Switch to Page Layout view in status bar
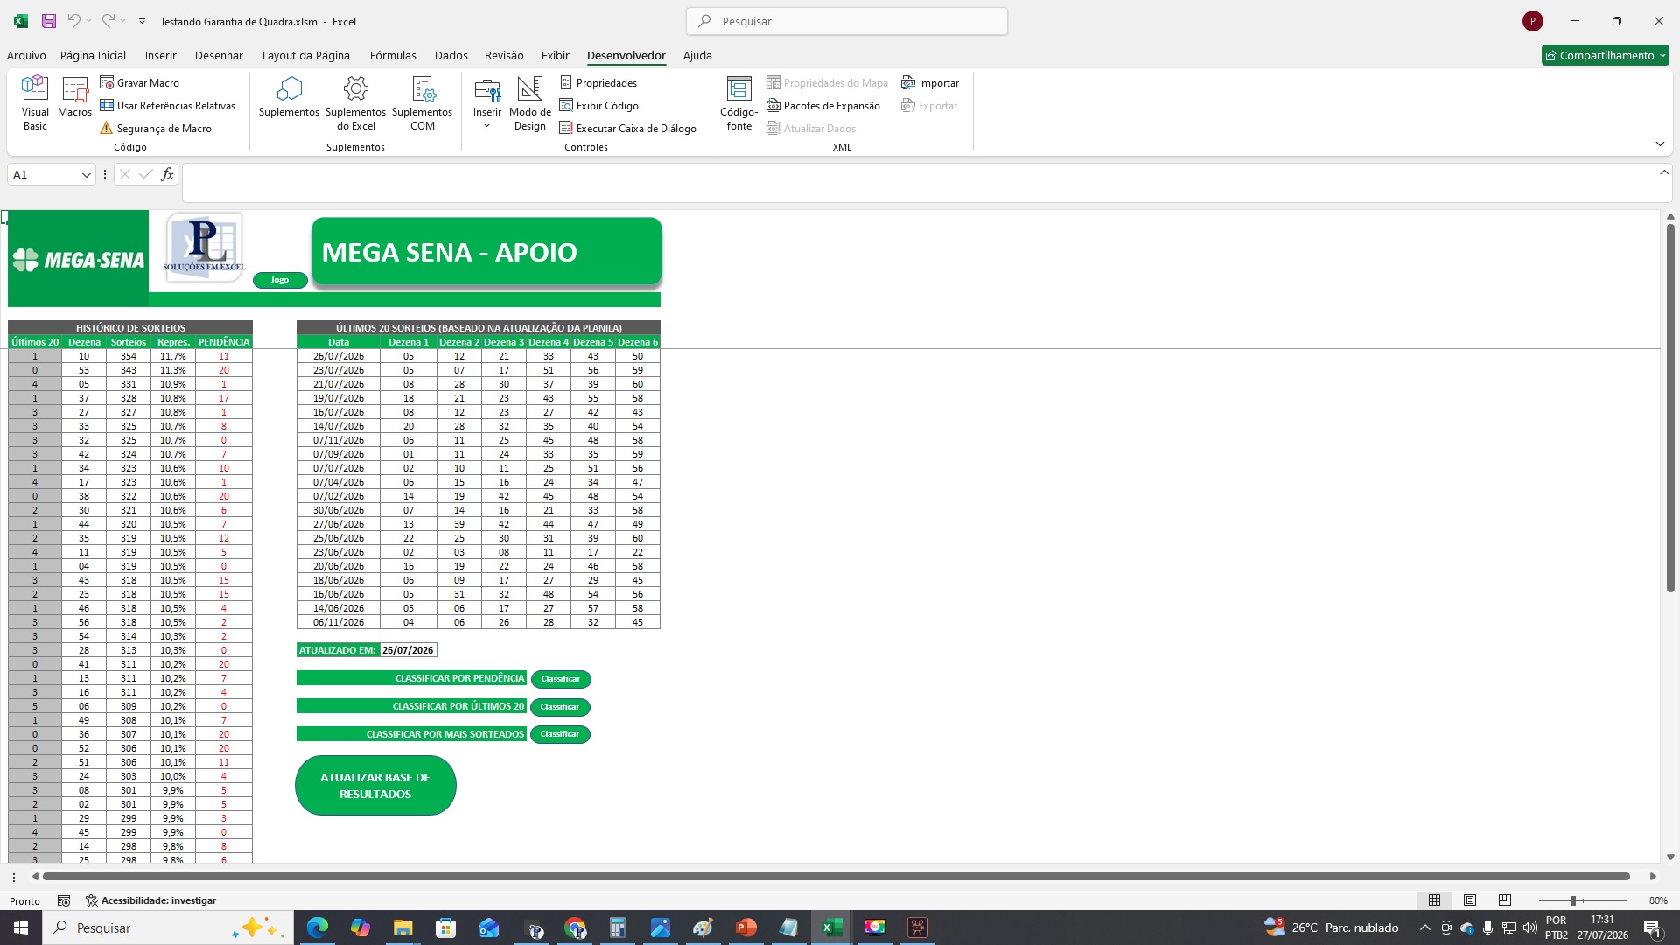The image size is (1680, 945). pos(1470,900)
